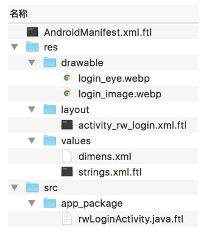The height and width of the screenshot is (236, 201).
Task: Click the drawable folder icon
Action: (x=50, y=62)
